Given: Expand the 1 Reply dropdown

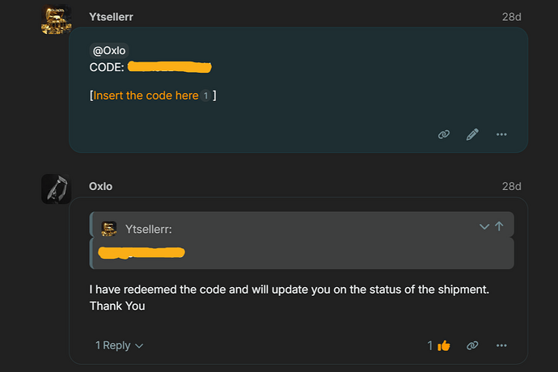Looking at the screenshot, I should [x=119, y=345].
